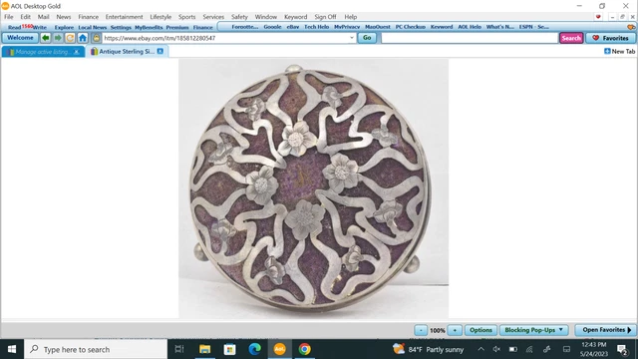The width and height of the screenshot is (638, 359).
Task: Click the Welcome button
Action: pyautogui.click(x=20, y=38)
